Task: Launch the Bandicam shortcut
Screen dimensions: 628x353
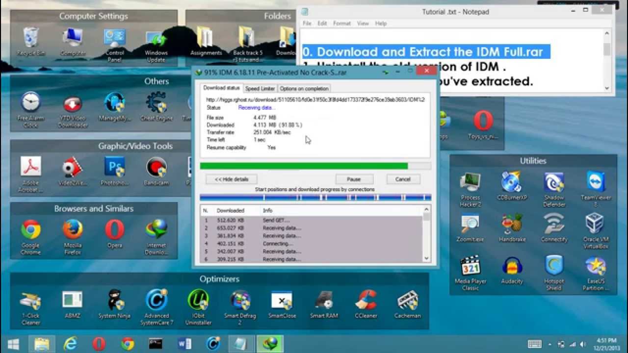Action: coord(156,171)
